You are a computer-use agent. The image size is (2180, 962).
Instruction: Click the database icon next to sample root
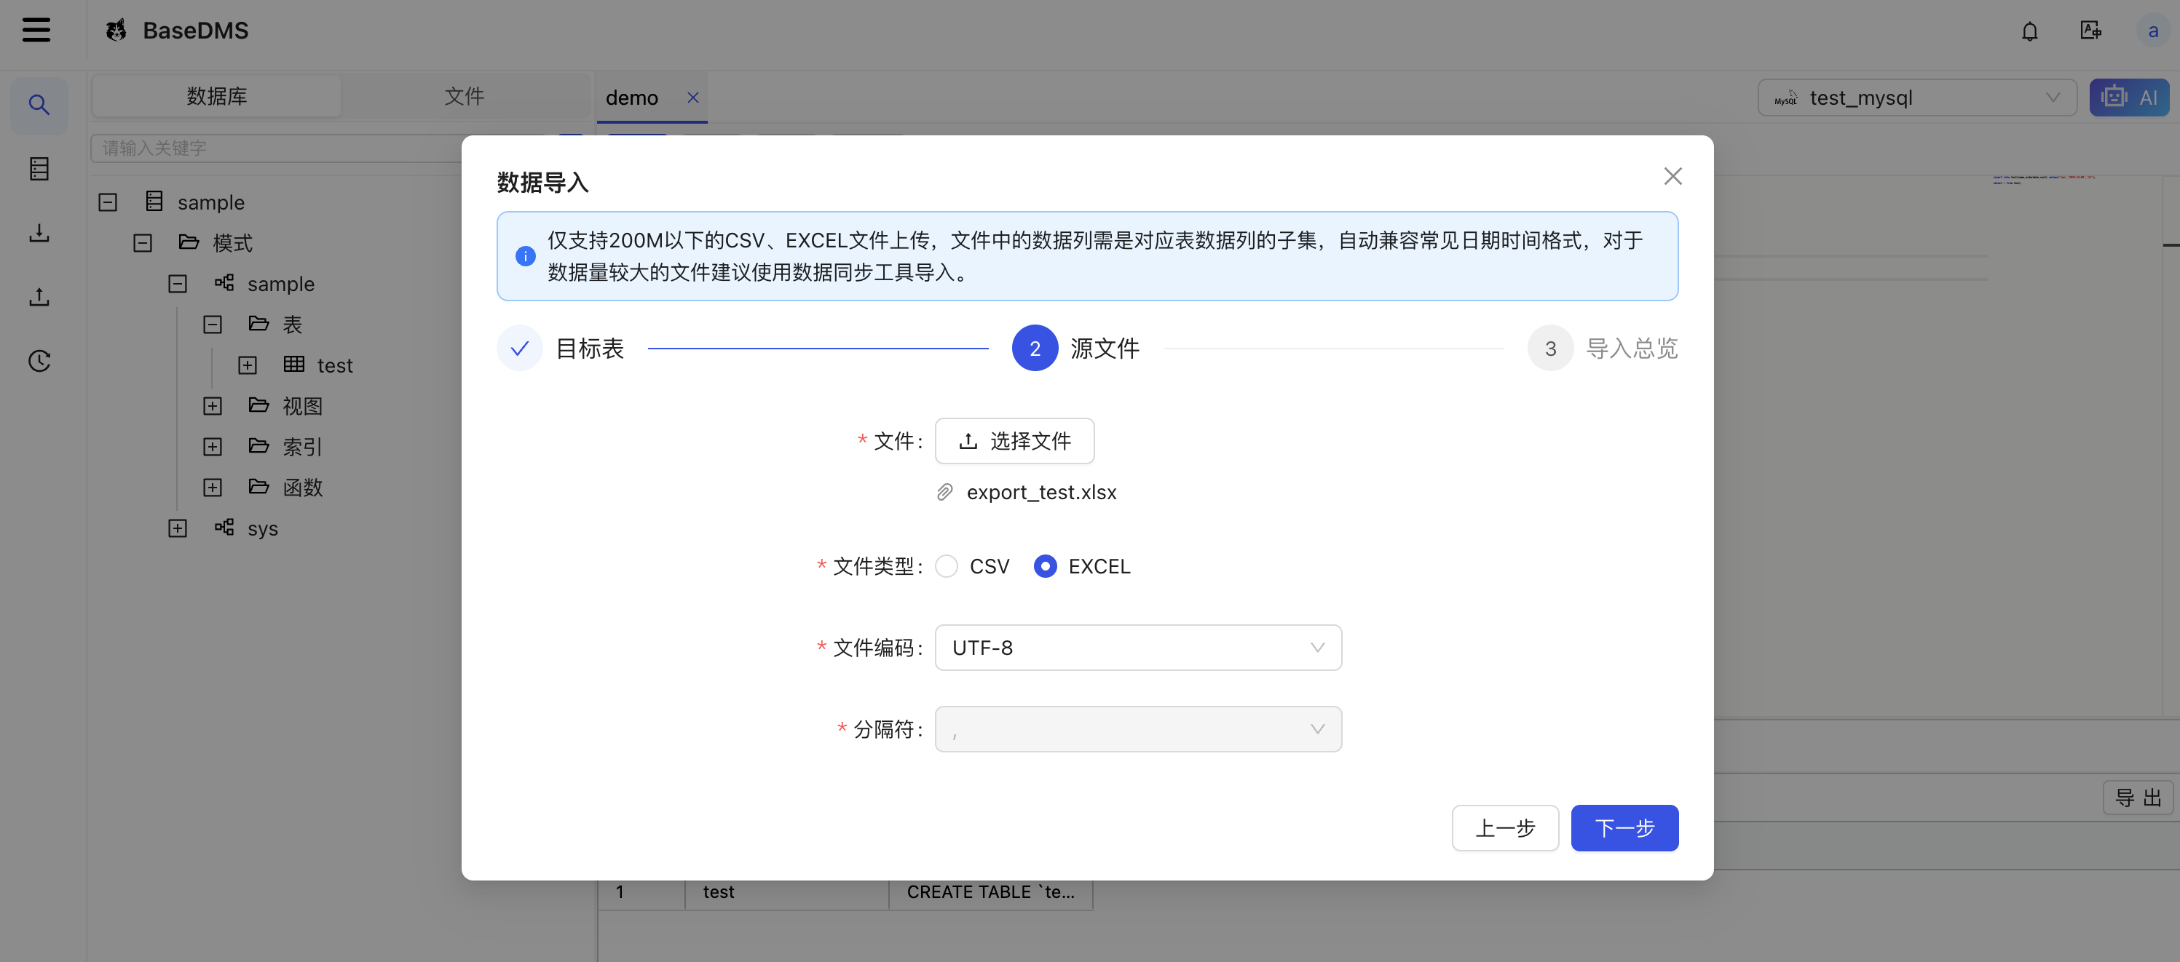pos(154,202)
